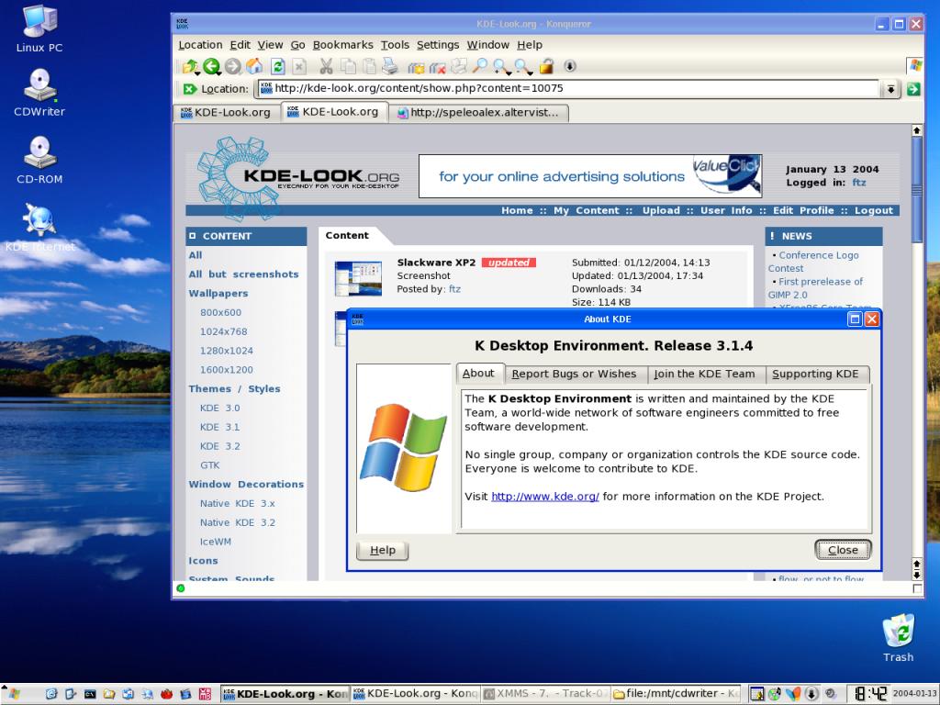This screenshot has height=705, width=940.
Task: Click the Paste clipboard icon
Action: (369, 66)
